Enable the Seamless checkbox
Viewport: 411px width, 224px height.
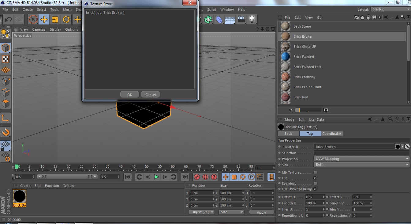[x=316, y=184]
